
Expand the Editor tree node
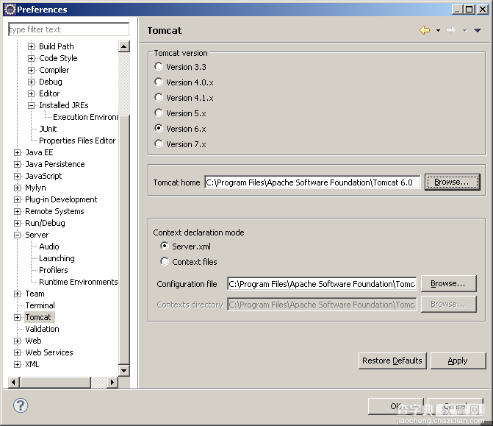[x=31, y=93]
